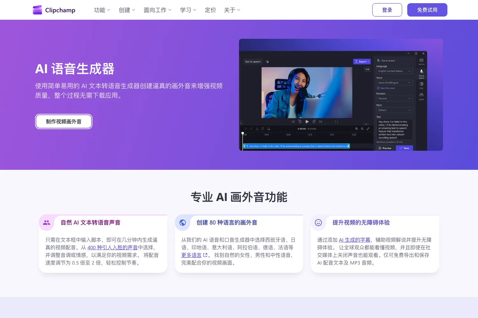478x318 pixels.
Task: Click the 专业 AI 画外音功能 section title
Action: [239, 197]
